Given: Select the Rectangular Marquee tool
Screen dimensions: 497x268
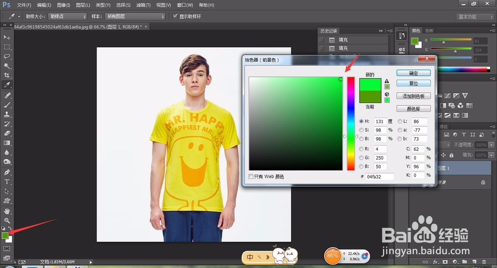Looking at the screenshot, I should tap(6, 47).
